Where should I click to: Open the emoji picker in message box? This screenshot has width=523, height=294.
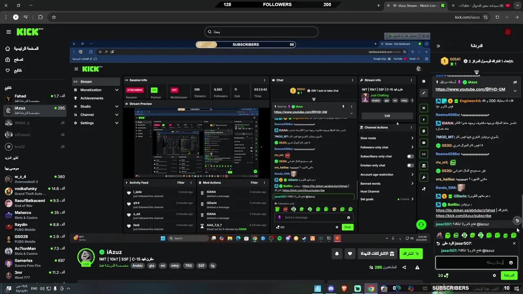pyautogui.click(x=511, y=263)
